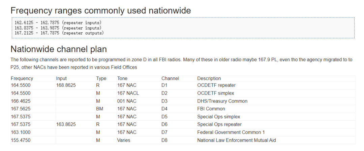Screen dimensions: 364x151
Task: Click the 'Nationwide channel plan' heading
Action: click(x=59, y=49)
